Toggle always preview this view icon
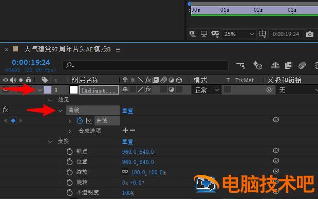The width and height of the screenshot is (318, 199). (x=193, y=34)
